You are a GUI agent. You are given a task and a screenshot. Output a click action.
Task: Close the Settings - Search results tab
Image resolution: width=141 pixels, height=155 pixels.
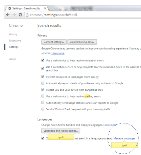click(45, 8)
